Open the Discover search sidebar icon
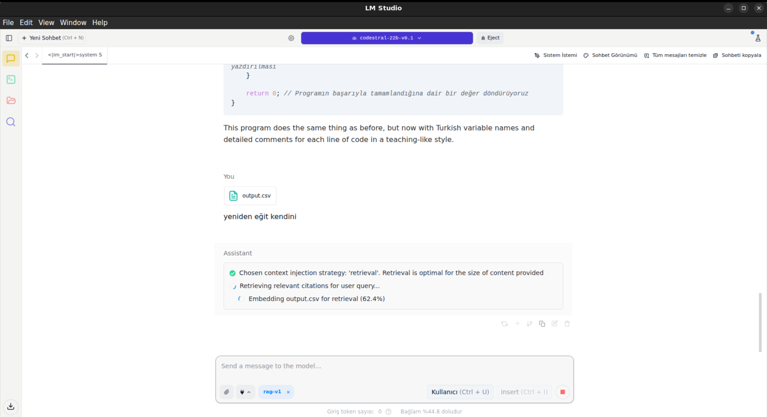This screenshot has height=417, width=767. click(x=11, y=122)
